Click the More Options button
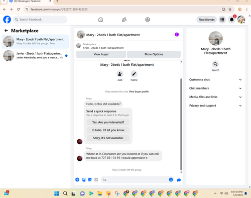The image size is (251, 198). pos(154,54)
